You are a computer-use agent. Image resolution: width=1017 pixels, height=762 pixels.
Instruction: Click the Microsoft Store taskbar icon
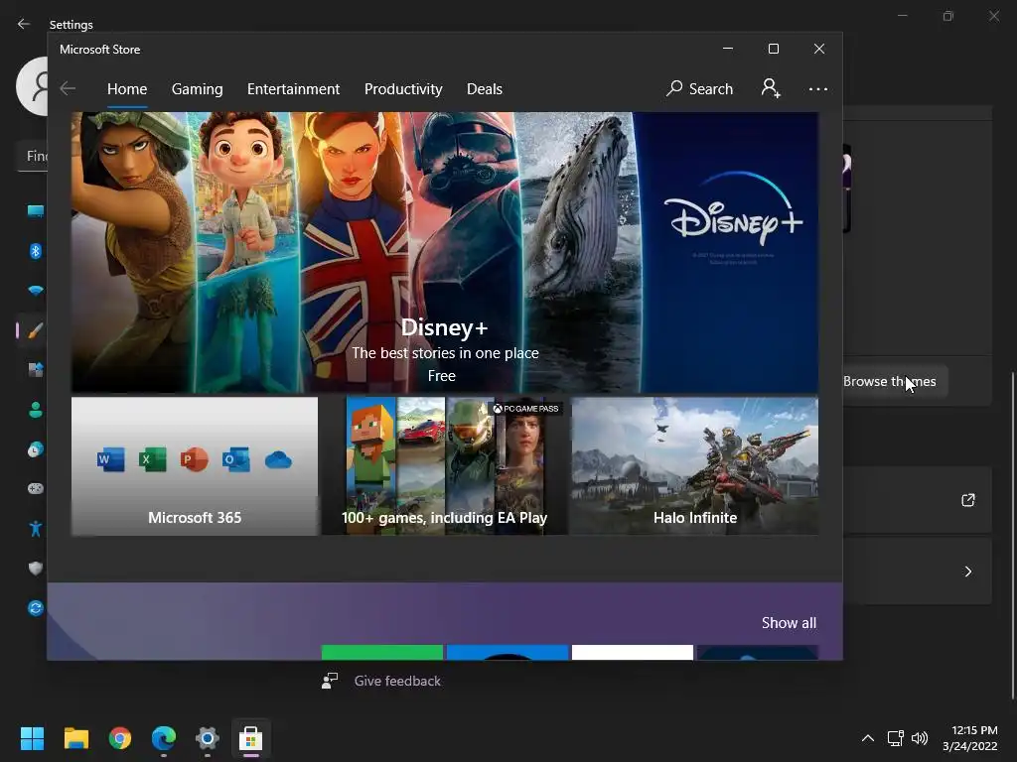pos(251,738)
